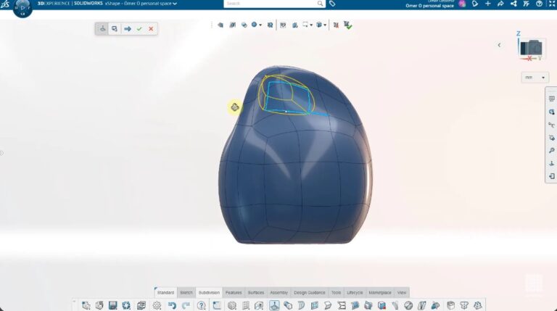The image size is (557, 311).
Task: Click the round manipulator icon beside the model
Action: pos(235,107)
